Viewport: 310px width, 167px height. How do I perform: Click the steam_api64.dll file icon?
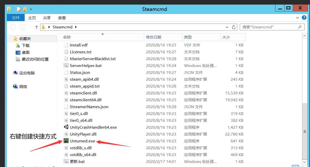coord(66,79)
